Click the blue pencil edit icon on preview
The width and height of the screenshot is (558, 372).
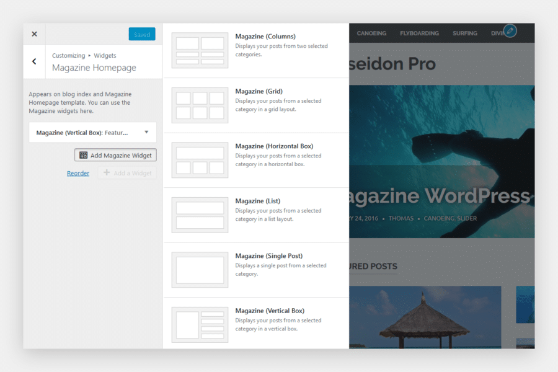510,30
